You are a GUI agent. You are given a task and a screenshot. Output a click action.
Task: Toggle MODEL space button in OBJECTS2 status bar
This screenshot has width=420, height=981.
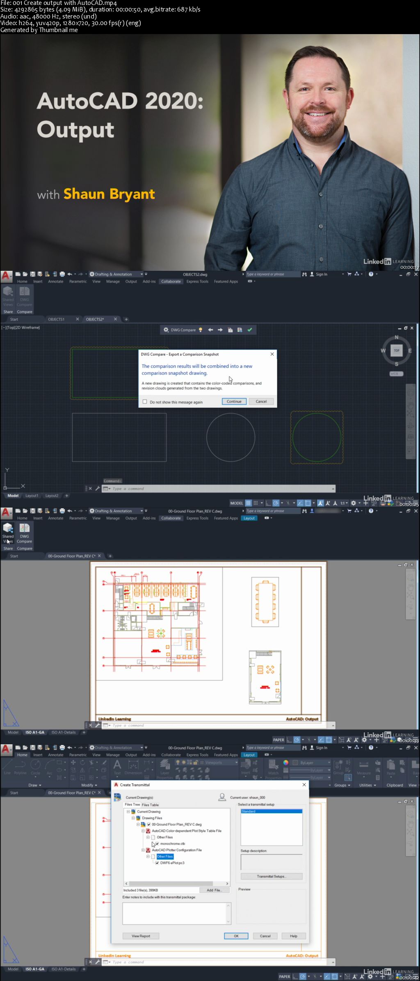[237, 503]
